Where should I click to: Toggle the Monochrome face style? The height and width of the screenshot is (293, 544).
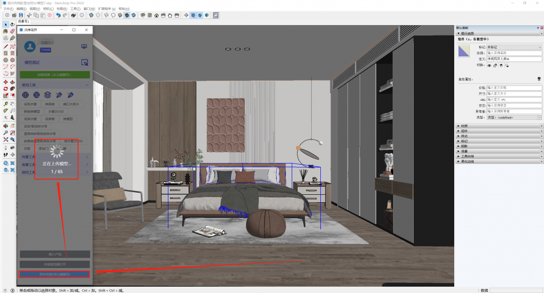coord(133,15)
